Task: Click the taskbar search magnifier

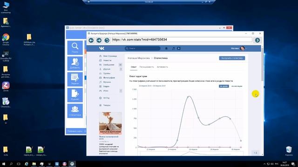Action: 11,164
